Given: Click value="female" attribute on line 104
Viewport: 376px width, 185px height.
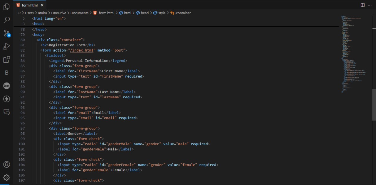Looking at the screenshot, I should pyautogui.click(x=182, y=165).
